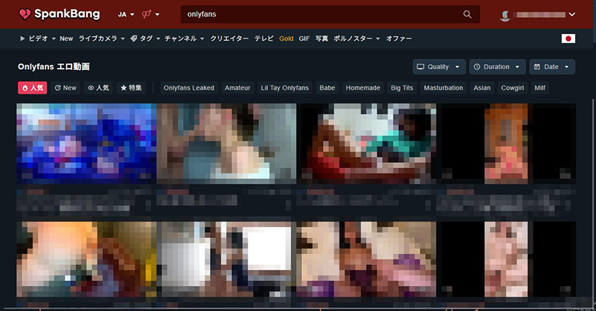
Task: Go to New in the navigation bar
Action: click(66, 39)
